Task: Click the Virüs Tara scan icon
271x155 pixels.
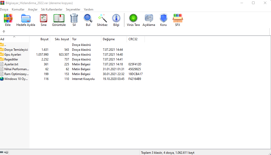Action: pos(133,18)
